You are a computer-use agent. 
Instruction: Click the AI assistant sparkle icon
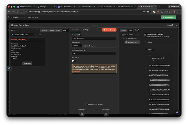click(x=177, y=112)
